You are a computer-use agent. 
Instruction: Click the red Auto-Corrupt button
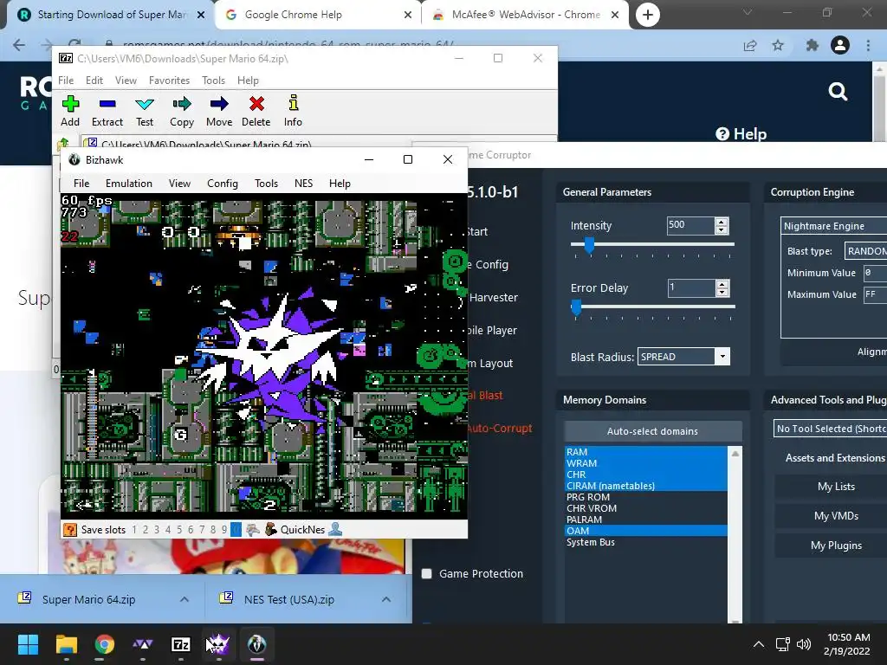point(500,428)
